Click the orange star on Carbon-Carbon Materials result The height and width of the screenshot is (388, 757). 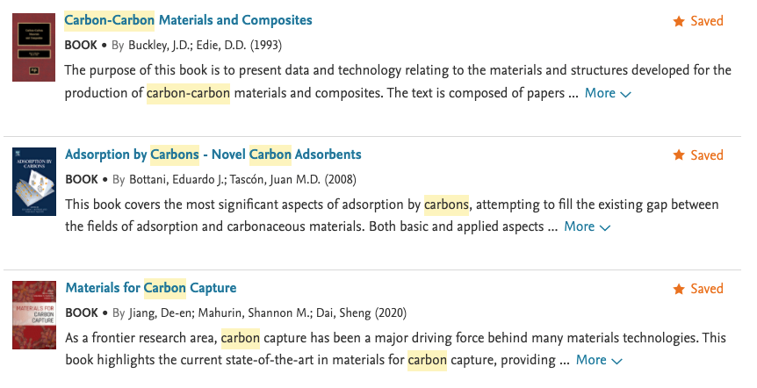(x=678, y=21)
